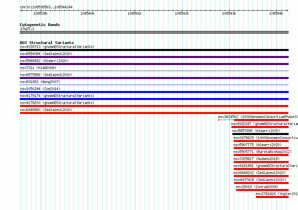Click red bar under nsv5505771
298x210 pixels.
pyautogui.click(x=261, y=155)
